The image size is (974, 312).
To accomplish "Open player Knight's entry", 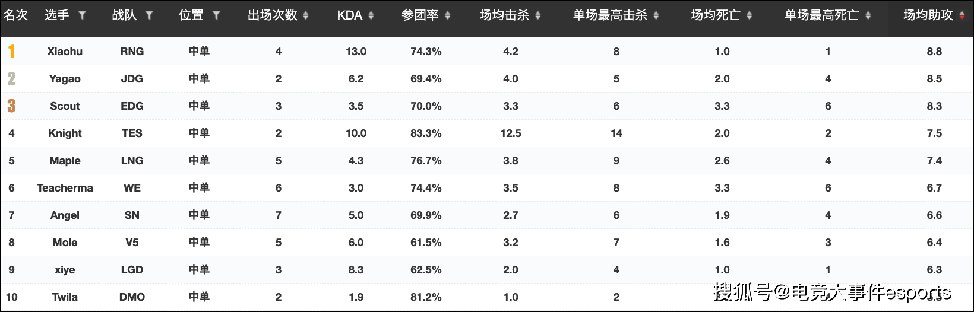I will [65, 133].
